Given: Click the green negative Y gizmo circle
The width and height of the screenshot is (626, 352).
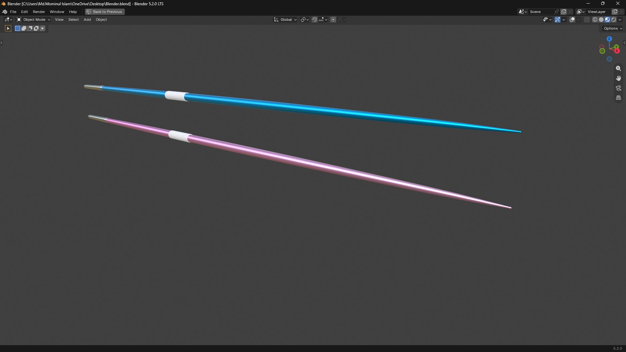Looking at the screenshot, I should (602, 51).
